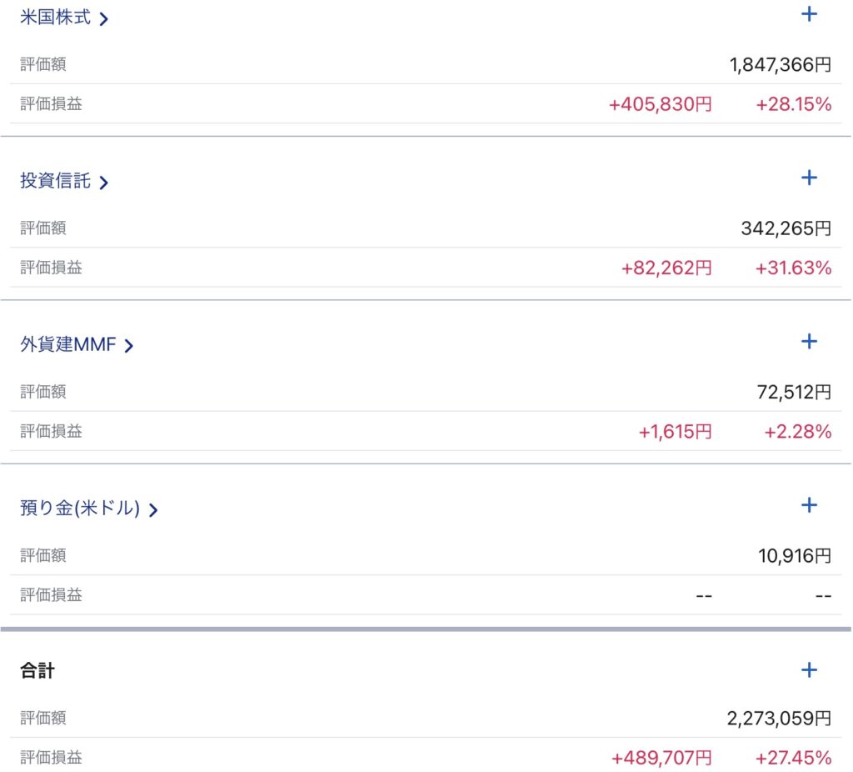Select the 1,847,366円 valuation amount
Viewport: 853px width, 772px height.
click(x=780, y=64)
